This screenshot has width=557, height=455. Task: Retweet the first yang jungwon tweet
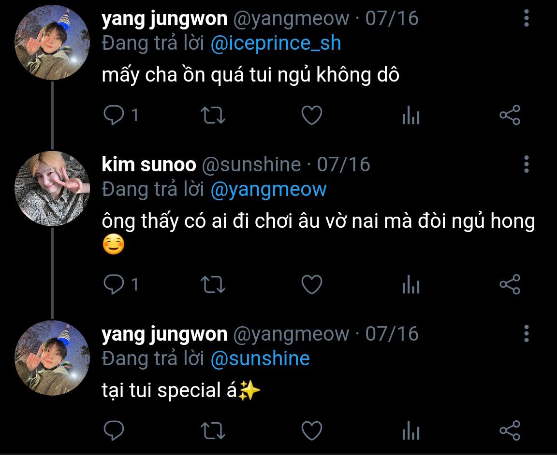(x=213, y=115)
